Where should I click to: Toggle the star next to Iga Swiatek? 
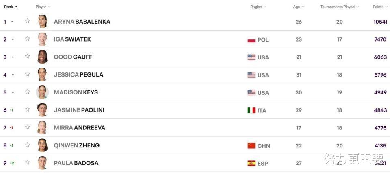[x=27, y=39]
